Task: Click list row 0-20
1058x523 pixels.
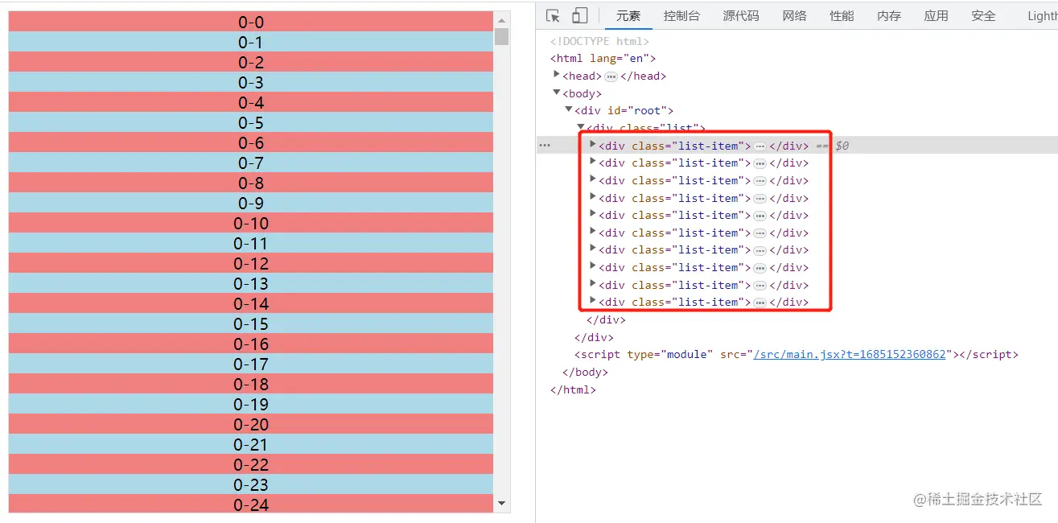Action: click(x=251, y=424)
